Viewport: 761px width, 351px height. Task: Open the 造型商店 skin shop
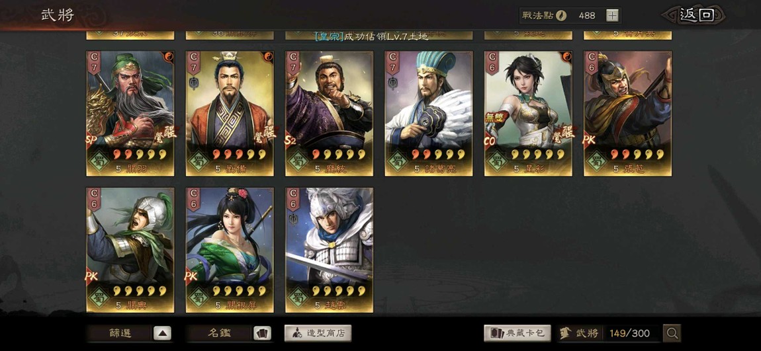coord(318,333)
